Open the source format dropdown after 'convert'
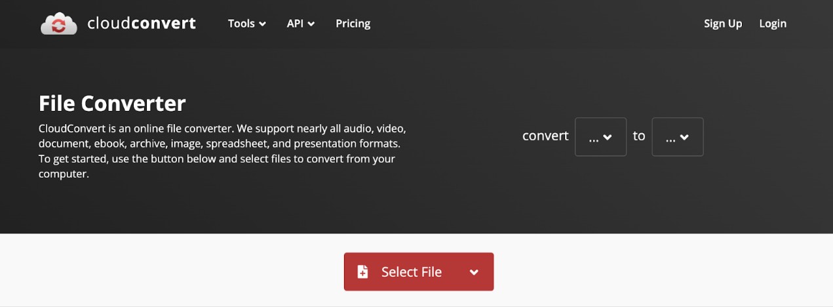 click(600, 137)
